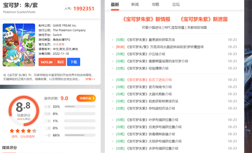Click the blue 下载 button
This screenshot has width=252, height=153.
73,62
